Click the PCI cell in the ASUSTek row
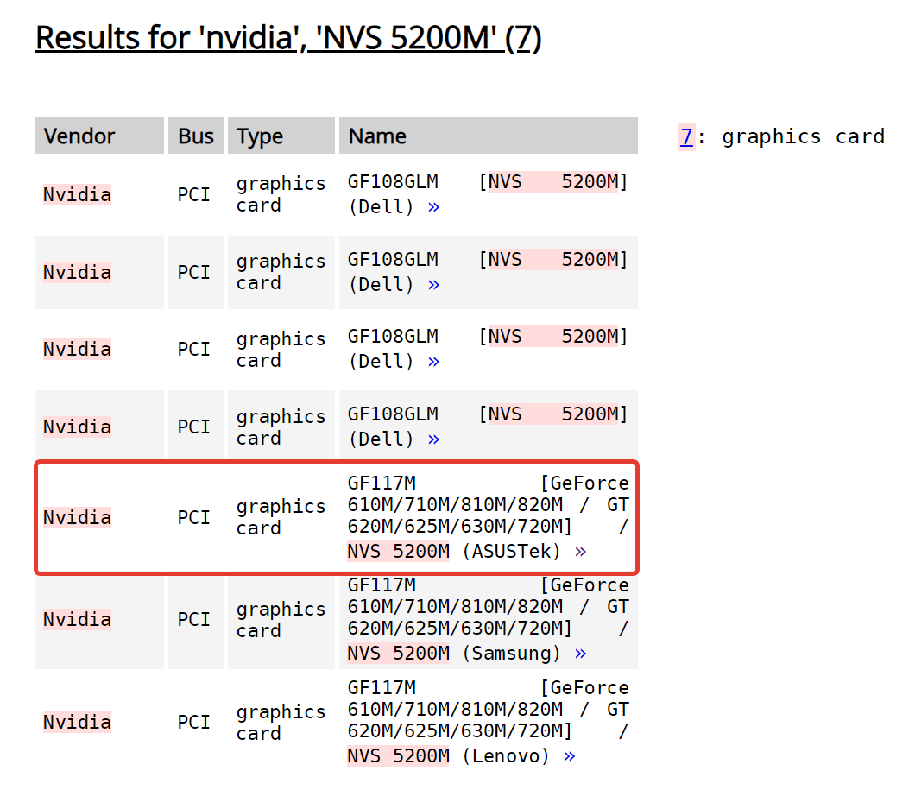The height and width of the screenshot is (790, 915). coord(193,517)
